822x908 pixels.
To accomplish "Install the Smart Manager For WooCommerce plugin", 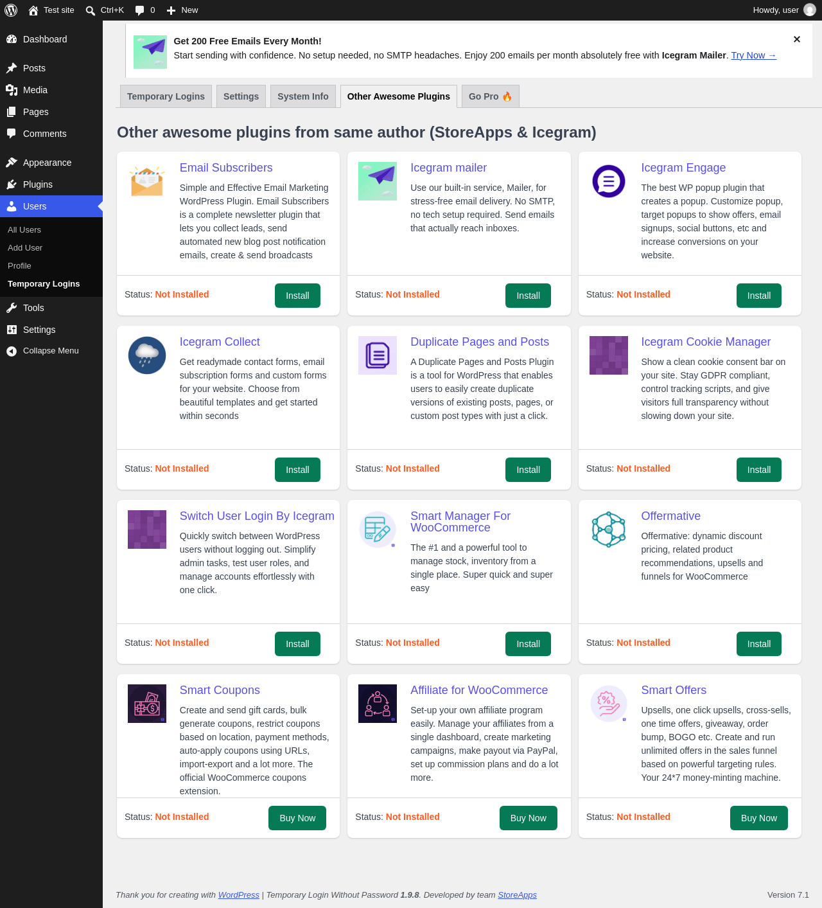I will (528, 644).
